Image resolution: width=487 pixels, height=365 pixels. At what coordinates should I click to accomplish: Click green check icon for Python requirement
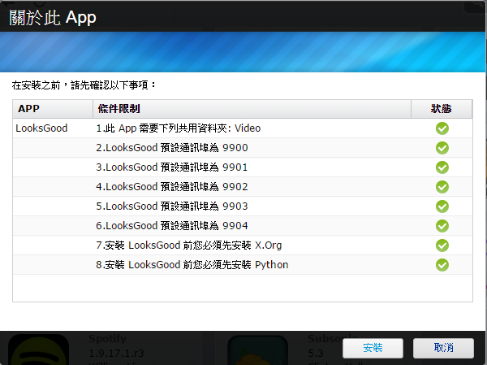pos(442,265)
